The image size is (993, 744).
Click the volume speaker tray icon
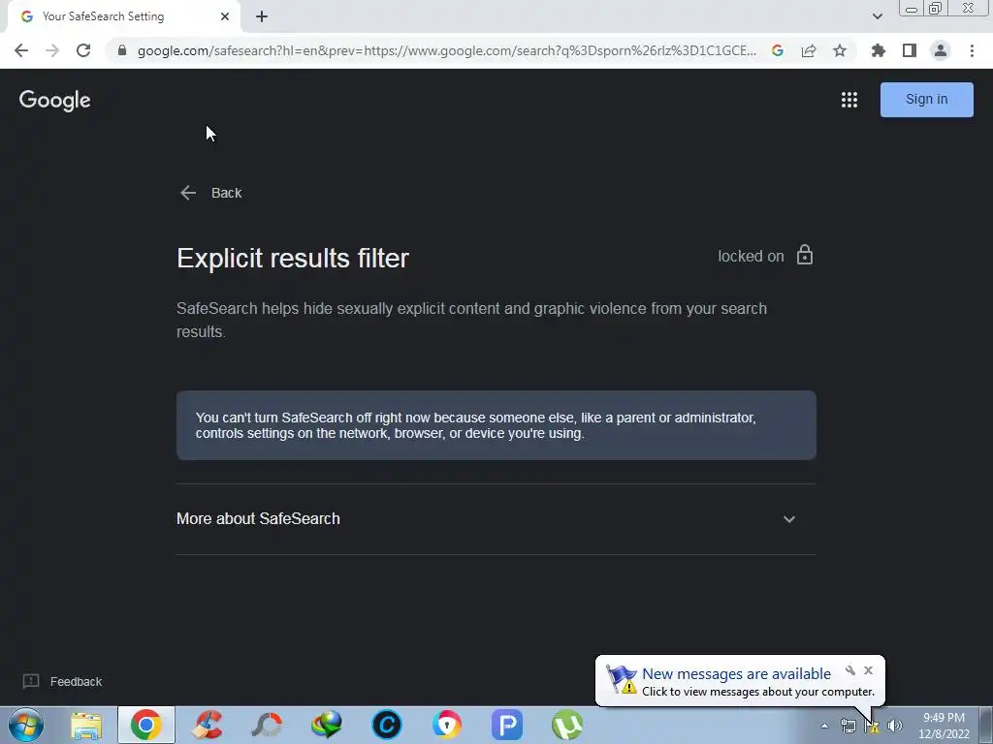(895, 726)
